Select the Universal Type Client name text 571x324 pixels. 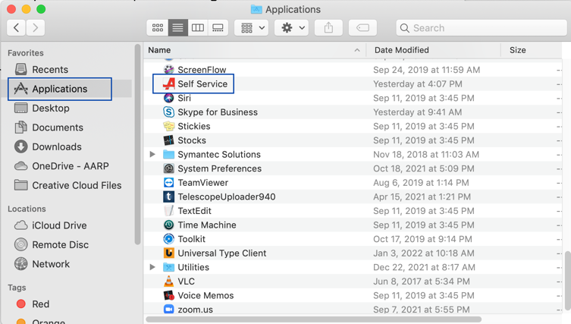pyautogui.click(x=221, y=253)
